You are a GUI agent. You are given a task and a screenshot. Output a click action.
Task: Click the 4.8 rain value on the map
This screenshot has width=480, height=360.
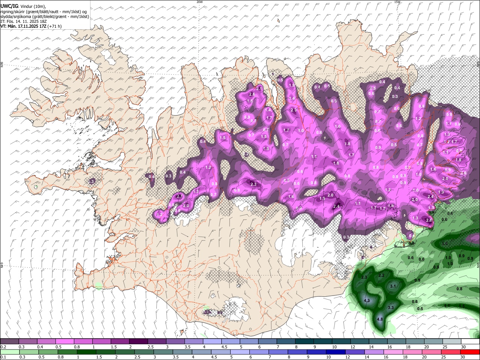tap(379, 319)
